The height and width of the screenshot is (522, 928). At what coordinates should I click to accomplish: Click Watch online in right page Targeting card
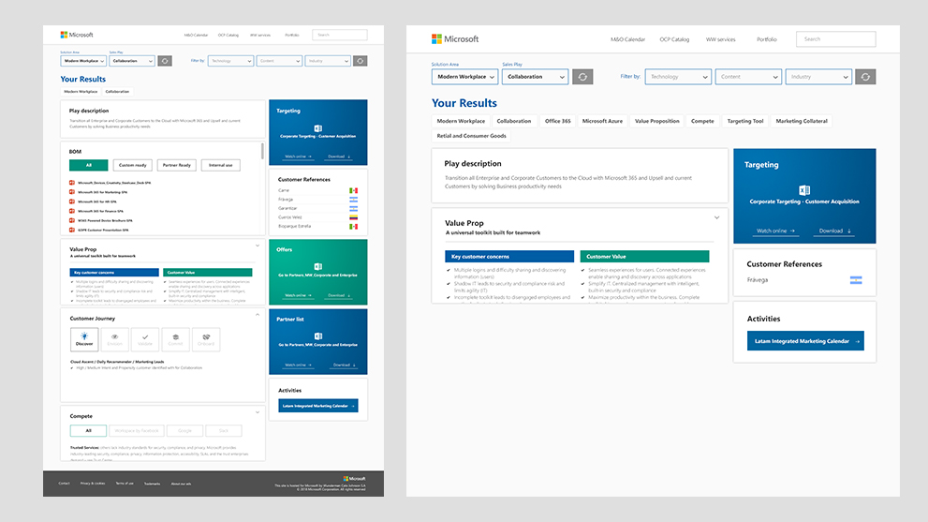pyautogui.click(x=775, y=231)
